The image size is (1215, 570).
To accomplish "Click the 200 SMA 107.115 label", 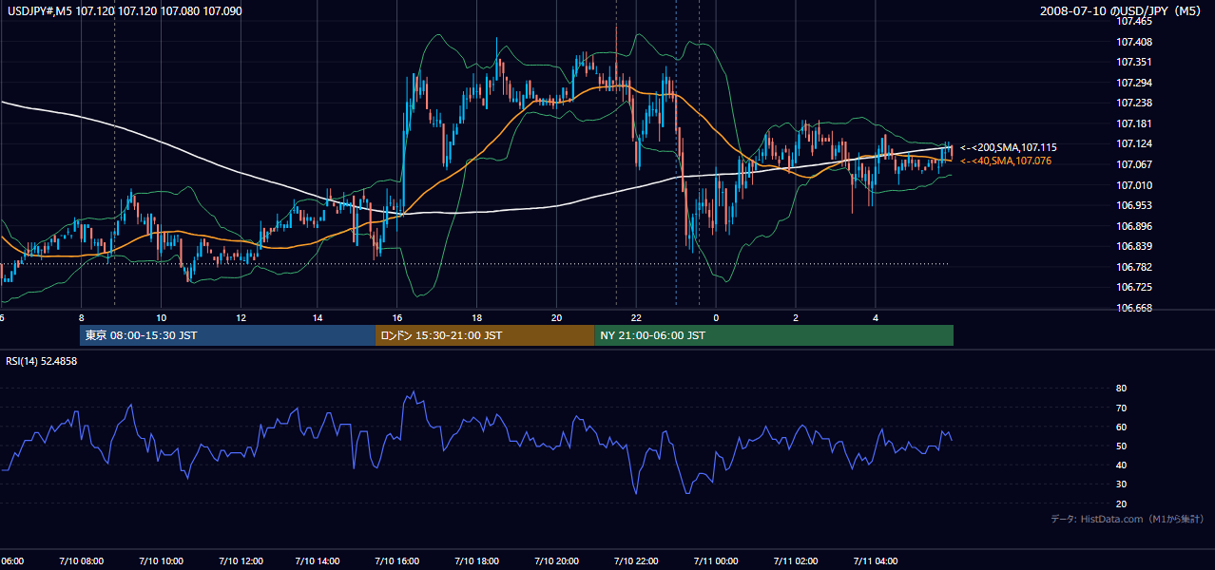I will click(x=1007, y=148).
